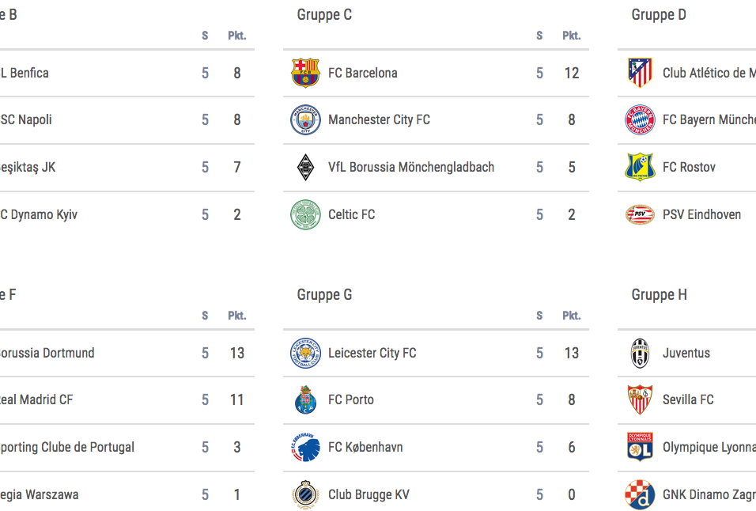Open the Borussia Dortmund team link
756x511 pixels.
(x=46, y=353)
